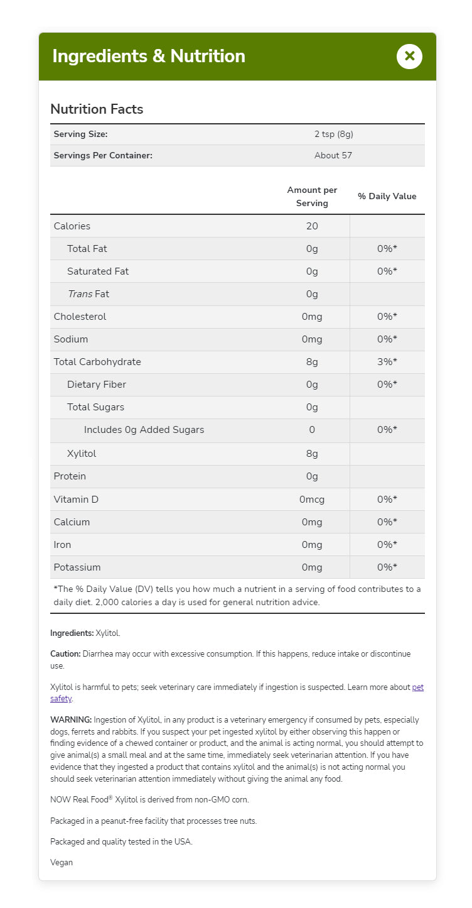The width and height of the screenshot is (472, 908).
Task: Click the bold WARNING text
Action: (x=71, y=719)
